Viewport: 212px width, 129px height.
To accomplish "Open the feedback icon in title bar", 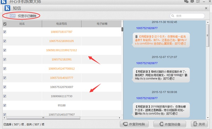I will (198, 1).
